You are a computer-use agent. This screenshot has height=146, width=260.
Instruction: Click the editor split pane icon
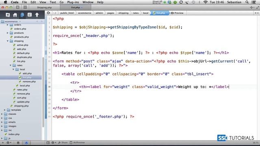48,142
